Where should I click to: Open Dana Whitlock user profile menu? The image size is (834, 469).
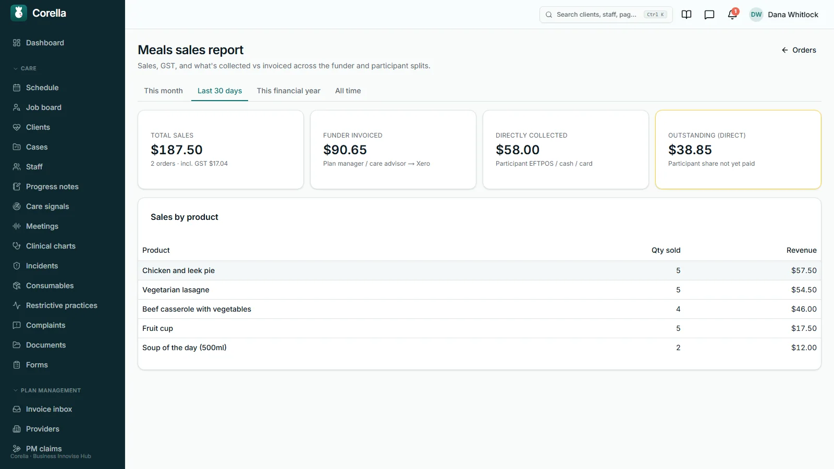(x=783, y=15)
